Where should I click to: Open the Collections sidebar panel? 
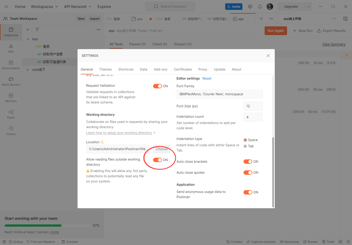(x=11, y=32)
